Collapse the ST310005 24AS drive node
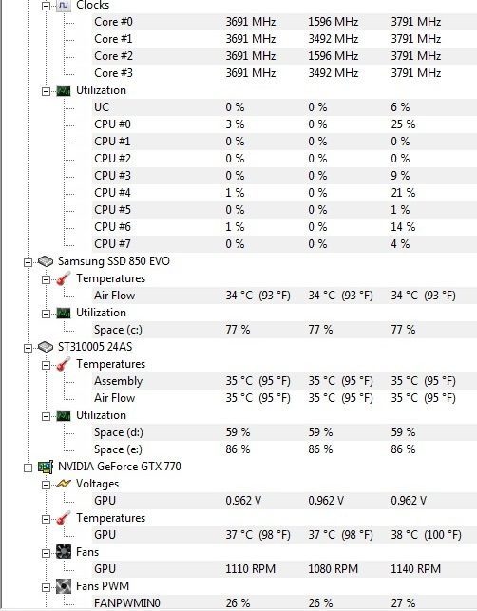This screenshot has width=477, height=611. tap(28, 348)
